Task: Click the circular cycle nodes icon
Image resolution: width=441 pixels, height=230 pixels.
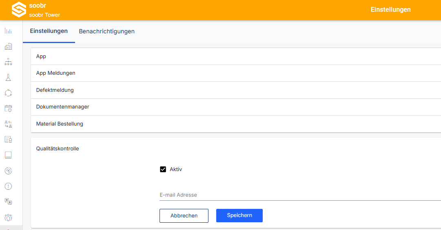Action: 8,93
